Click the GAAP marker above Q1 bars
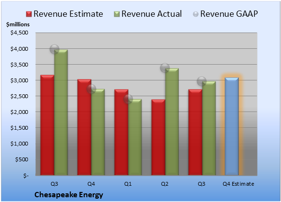 [128, 99]
